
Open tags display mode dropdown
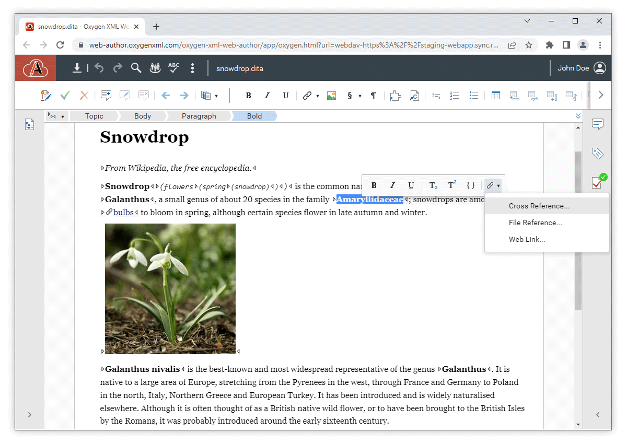click(56, 116)
